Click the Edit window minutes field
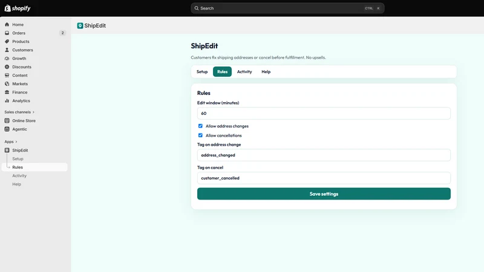 click(324, 113)
